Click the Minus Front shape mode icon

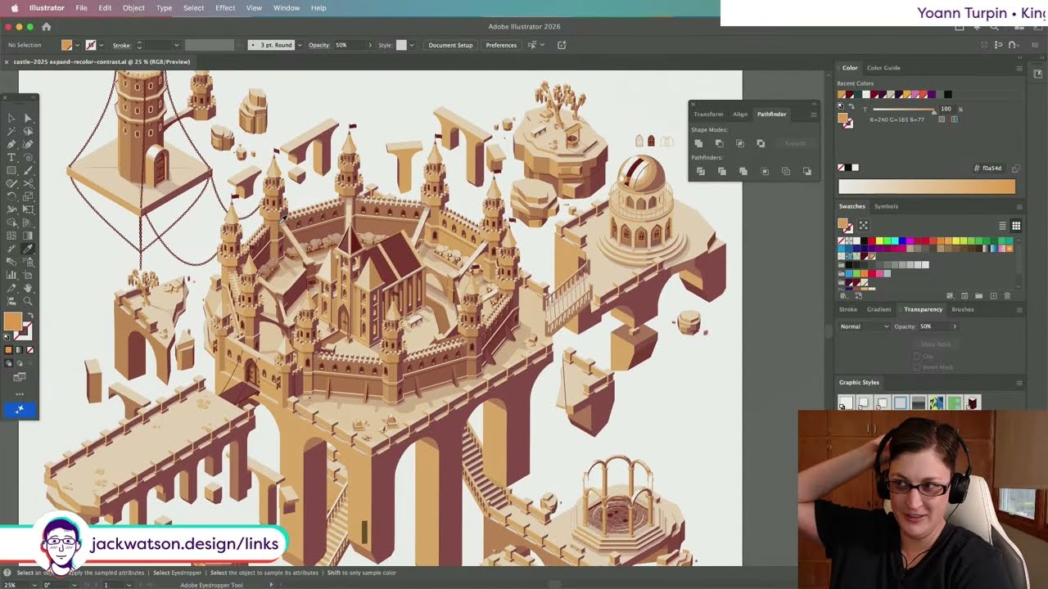720,143
